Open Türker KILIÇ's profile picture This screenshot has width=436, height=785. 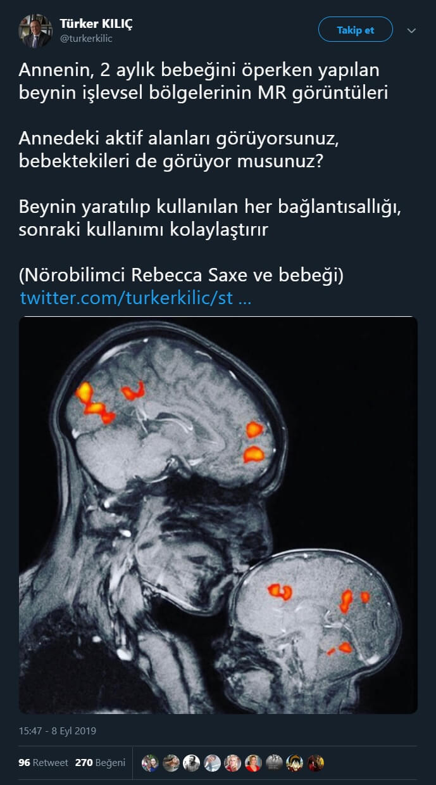click(35, 31)
